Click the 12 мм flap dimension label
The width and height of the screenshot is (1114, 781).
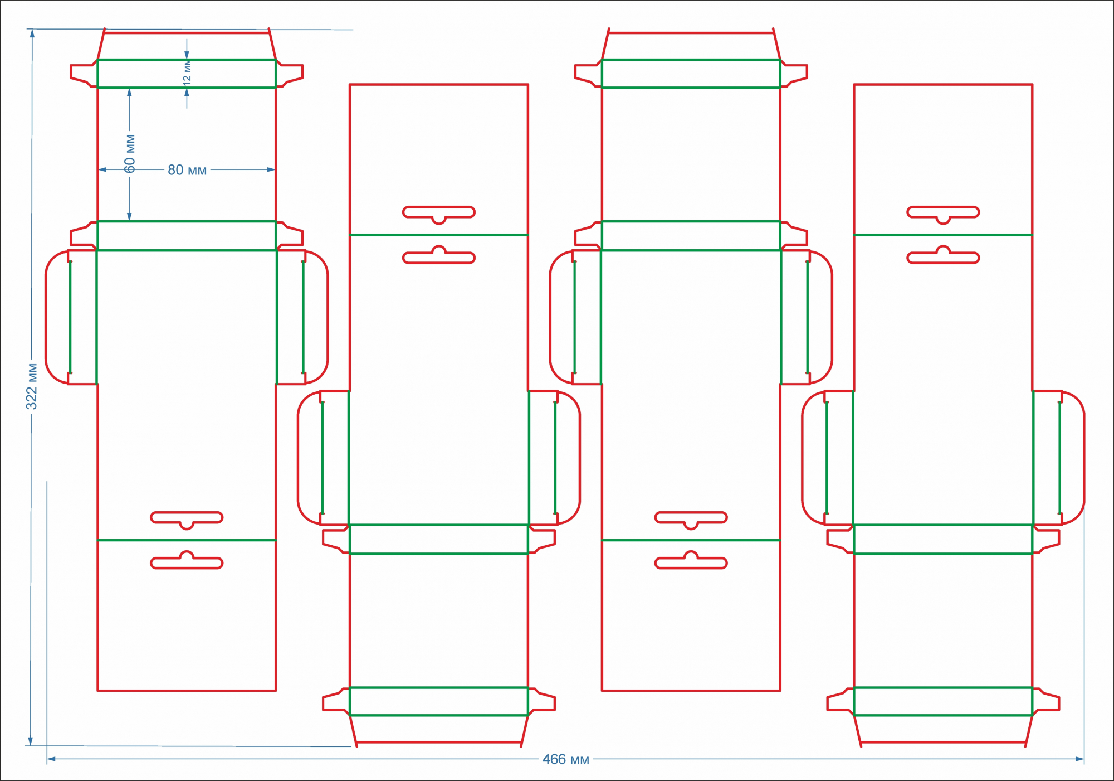click(x=187, y=72)
